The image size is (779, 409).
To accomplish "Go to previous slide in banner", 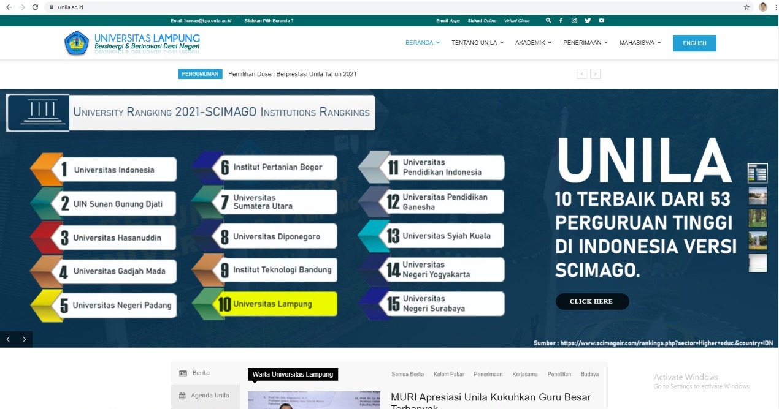I will (9, 339).
